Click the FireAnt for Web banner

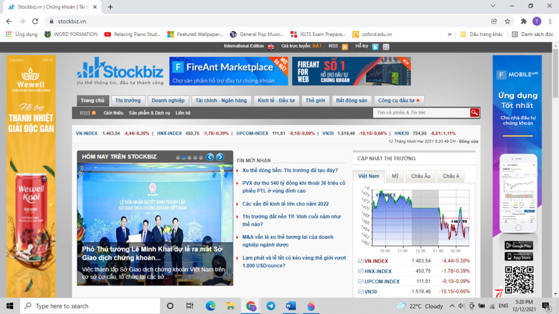coord(351,71)
